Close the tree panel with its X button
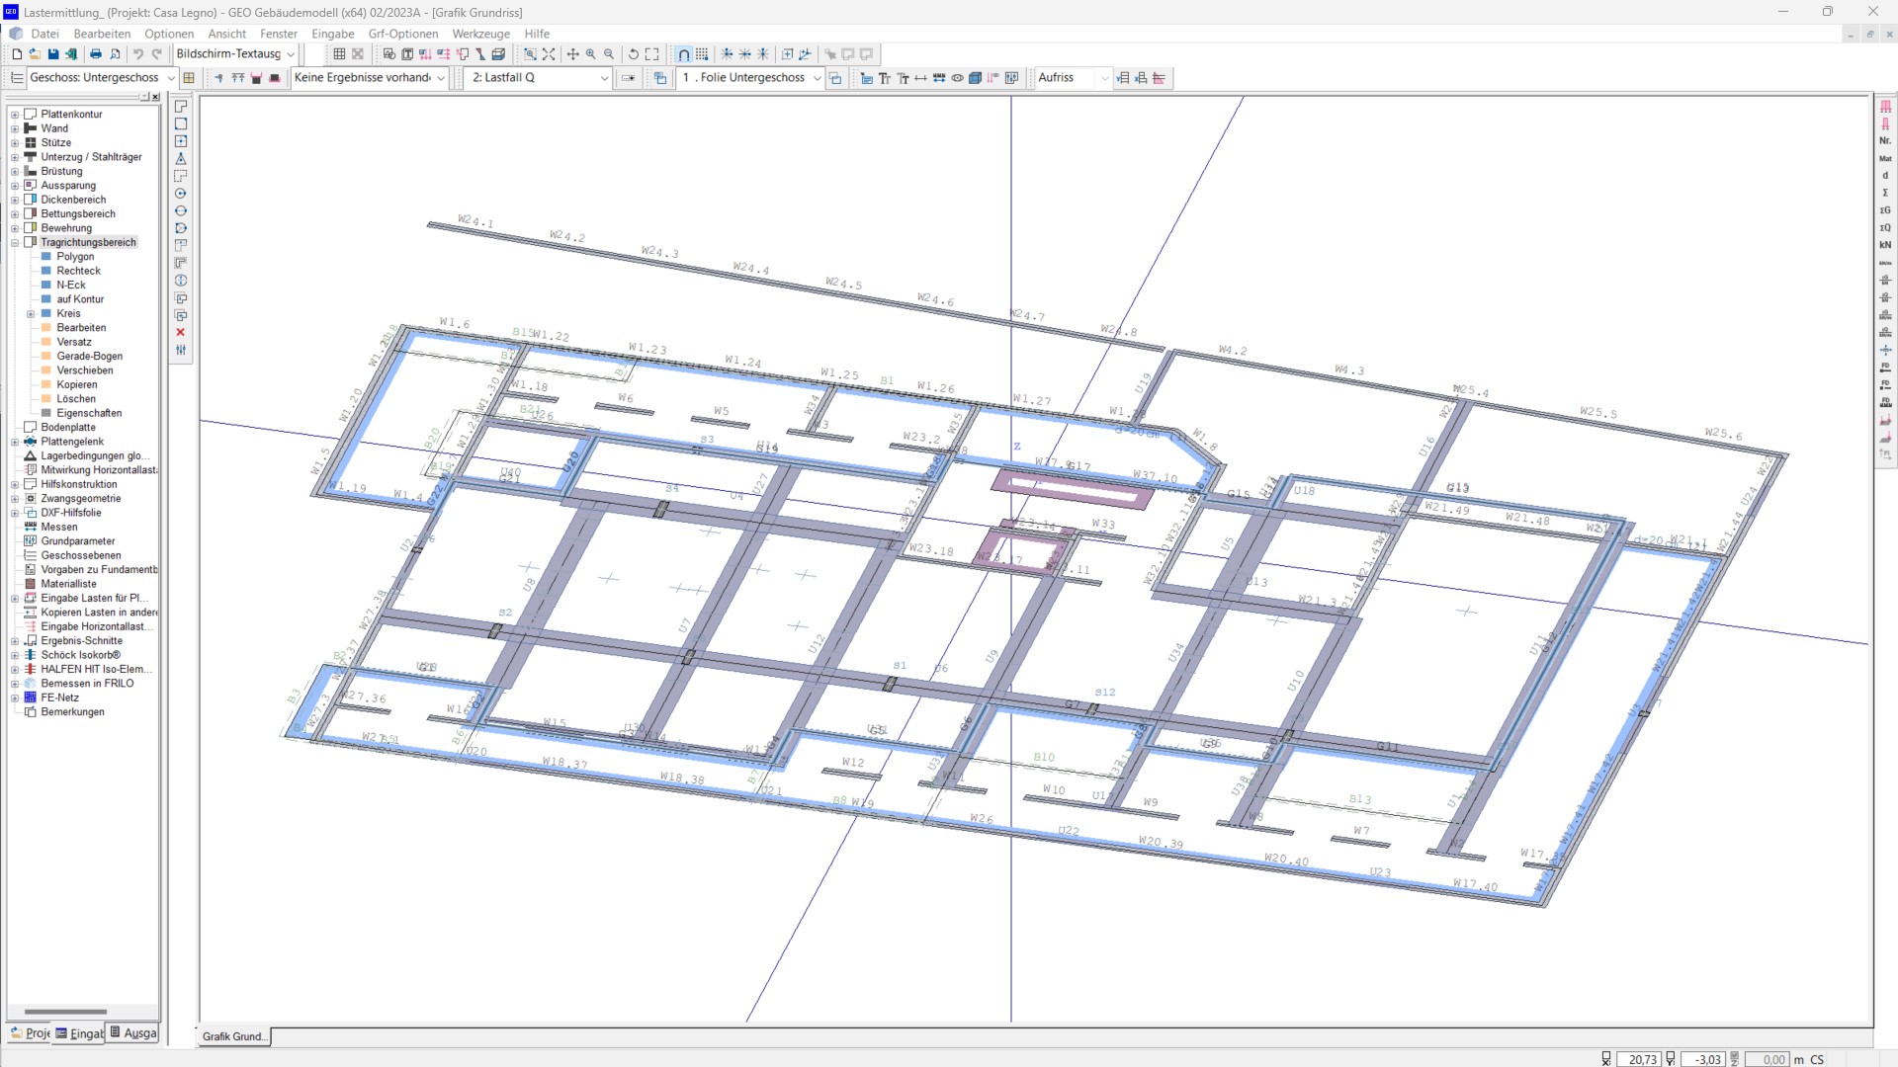This screenshot has width=1898, height=1067. point(155,97)
